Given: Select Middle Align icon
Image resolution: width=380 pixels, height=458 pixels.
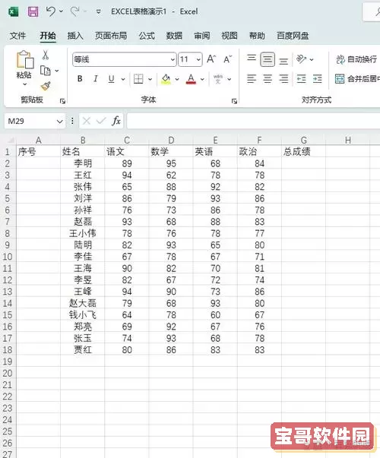Looking at the screenshot, I should [x=268, y=59].
